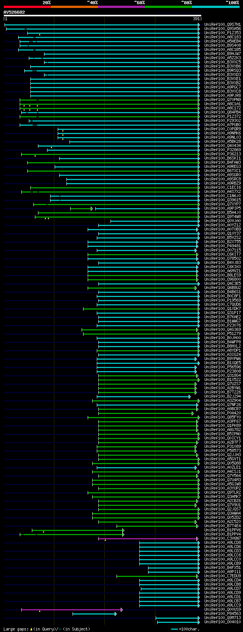The height and width of the screenshot is (632, 243).
Task: Select label UniRef100_C0PQR9
Action: pyautogui.click(x=222, y=129)
